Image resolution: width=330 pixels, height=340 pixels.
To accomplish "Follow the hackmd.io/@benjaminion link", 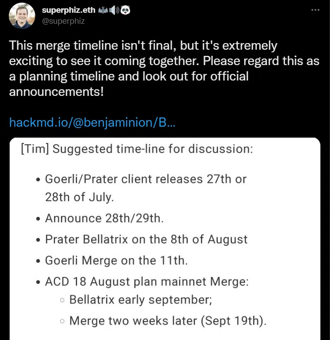I will click(x=92, y=123).
